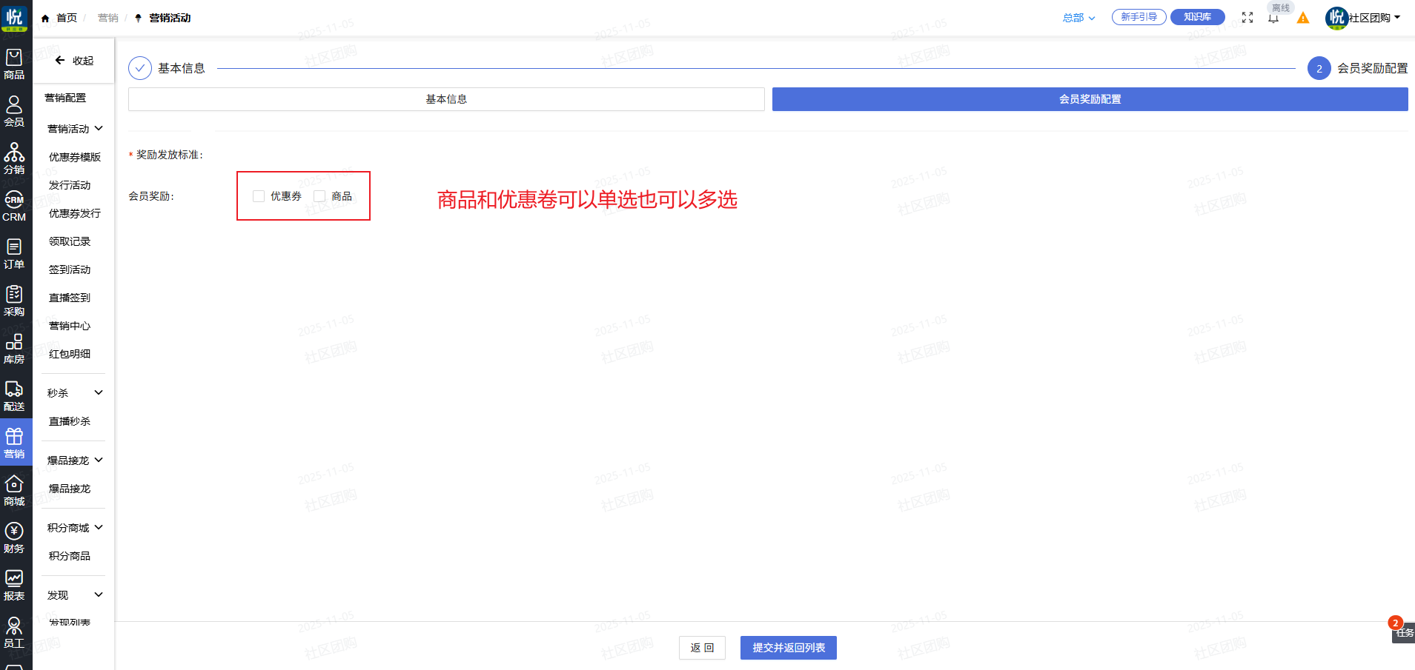Screen dimensions: 1415x670
Task: Check the 优惠券 reward checkbox
Action: tap(259, 196)
